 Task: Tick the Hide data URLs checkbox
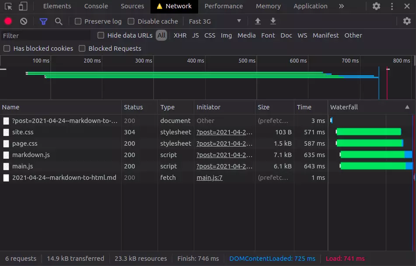click(x=101, y=35)
